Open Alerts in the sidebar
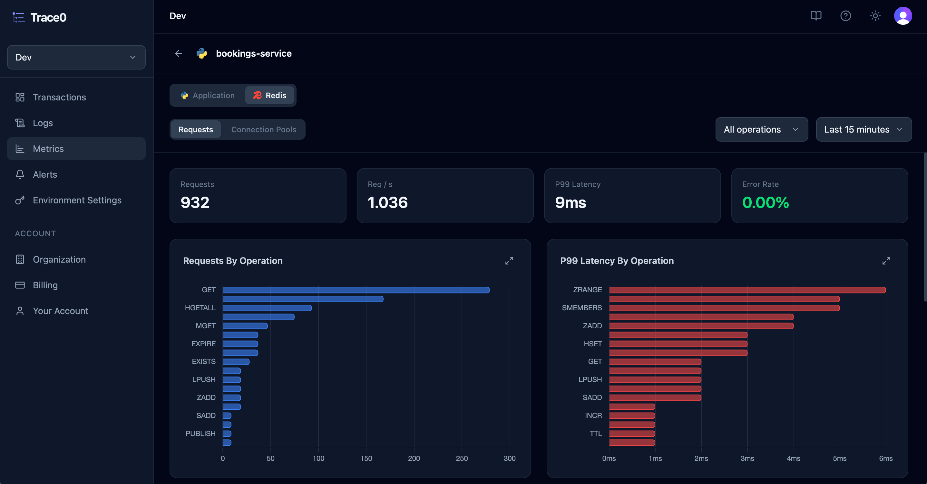The width and height of the screenshot is (927, 484). 76,174
